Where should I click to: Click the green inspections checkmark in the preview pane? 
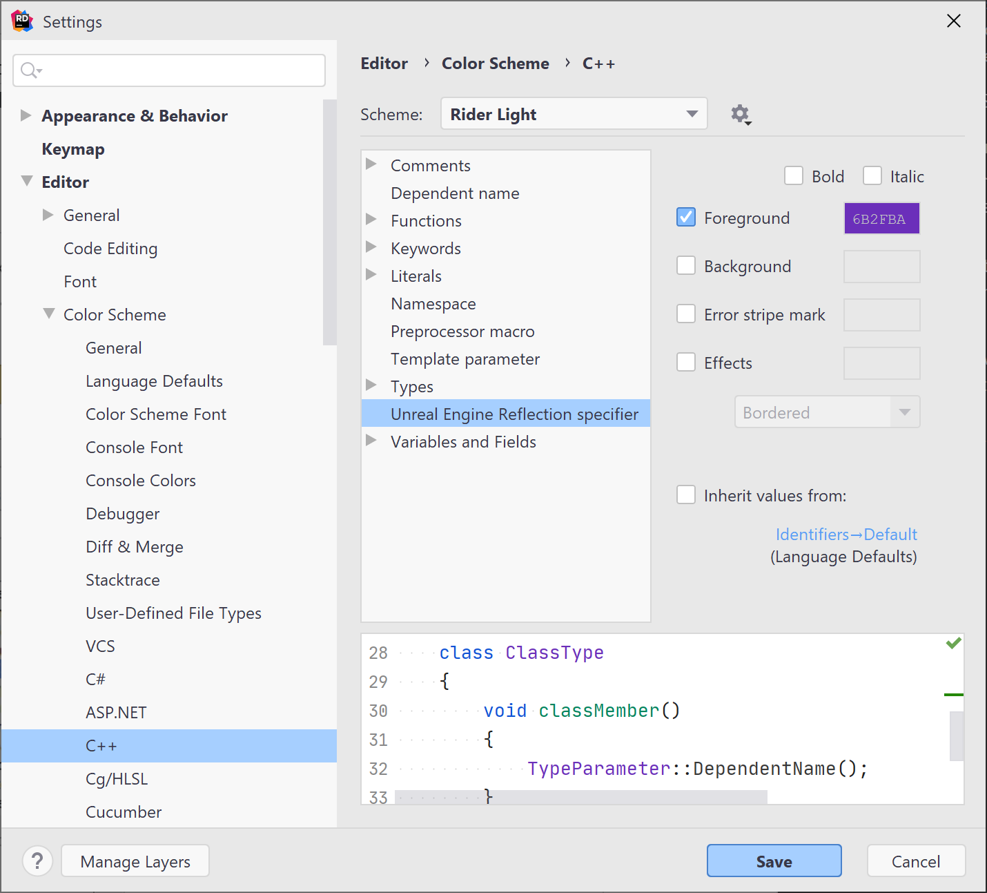[953, 642]
